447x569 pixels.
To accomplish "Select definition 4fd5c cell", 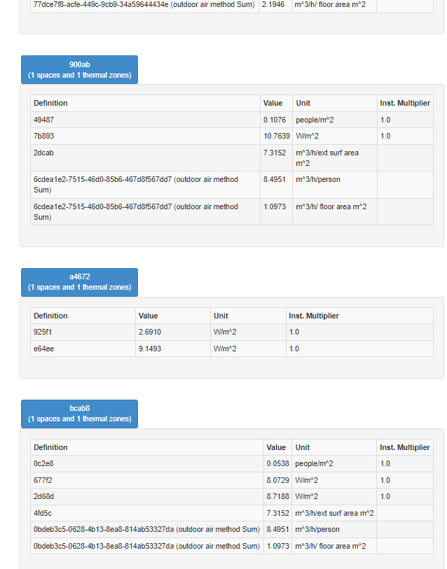I will (147, 513).
